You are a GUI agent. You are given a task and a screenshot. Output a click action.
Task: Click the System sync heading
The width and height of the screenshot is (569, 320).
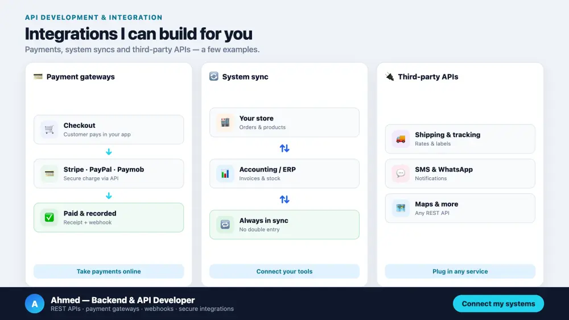[x=245, y=77]
